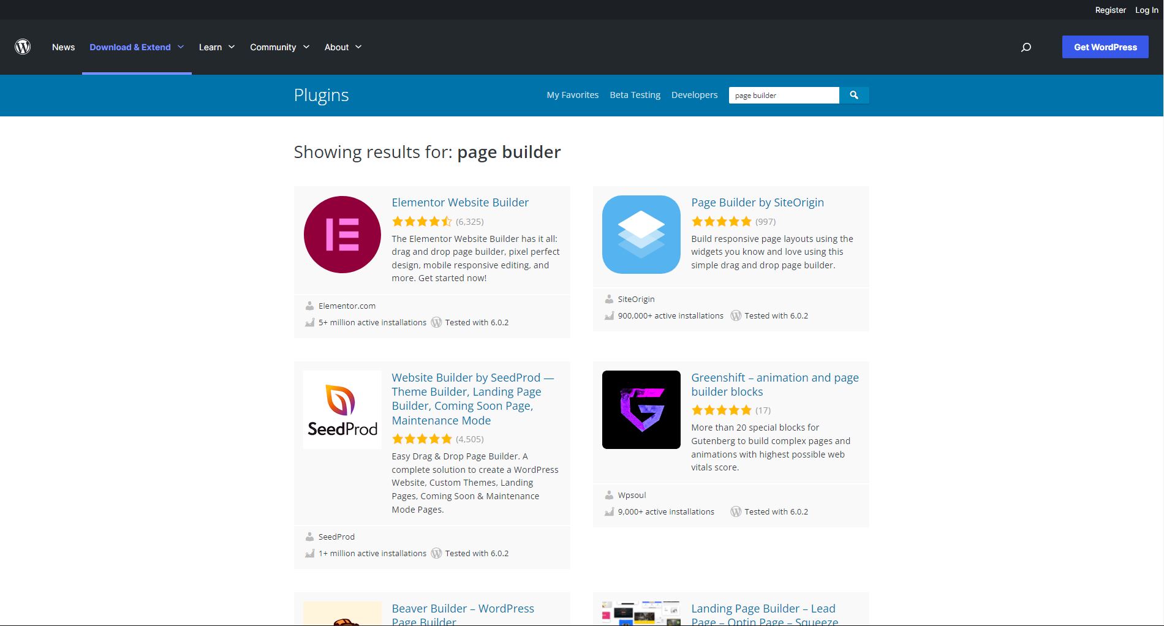Click the Wpsoul author text

point(632,495)
